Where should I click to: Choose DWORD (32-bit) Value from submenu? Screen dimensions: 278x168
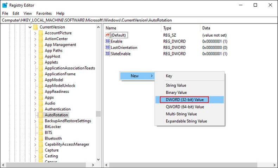click(190, 100)
